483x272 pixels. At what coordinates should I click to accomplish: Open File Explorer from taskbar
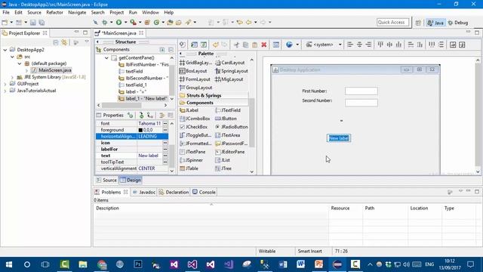click(x=83, y=264)
